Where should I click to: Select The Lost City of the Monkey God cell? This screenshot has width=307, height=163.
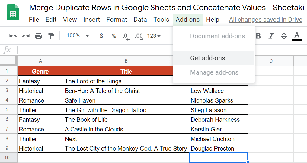(x=126, y=148)
